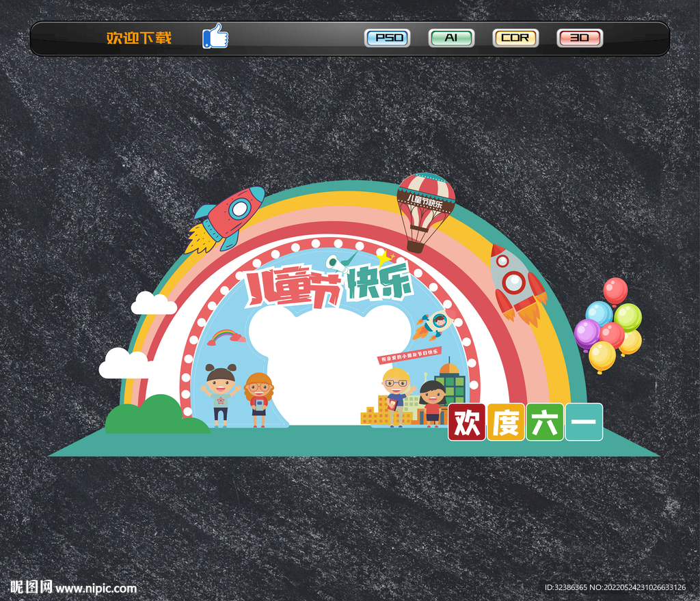Click the CDR format button
This screenshot has width=700, height=601.
[x=515, y=38]
